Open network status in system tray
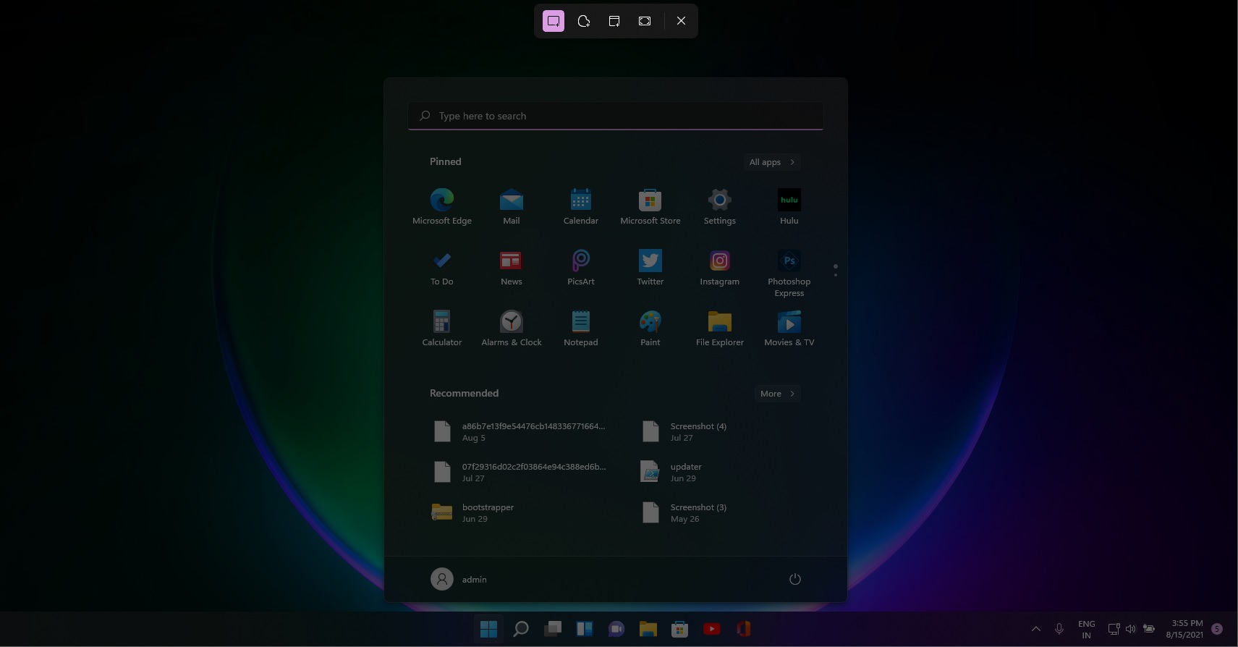The image size is (1238, 647). point(1114,629)
